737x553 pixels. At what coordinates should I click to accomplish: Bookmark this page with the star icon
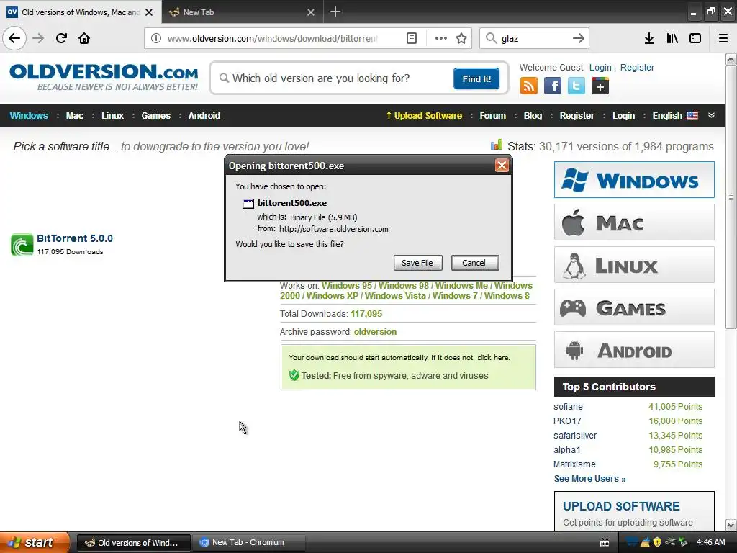[461, 38]
